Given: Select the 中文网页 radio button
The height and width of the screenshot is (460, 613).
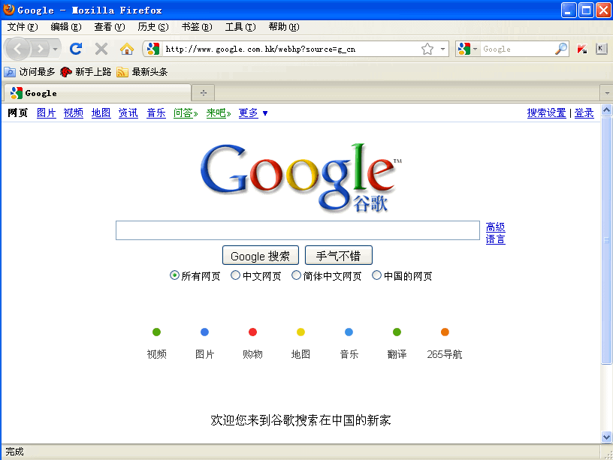Looking at the screenshot, I should 235,275.
